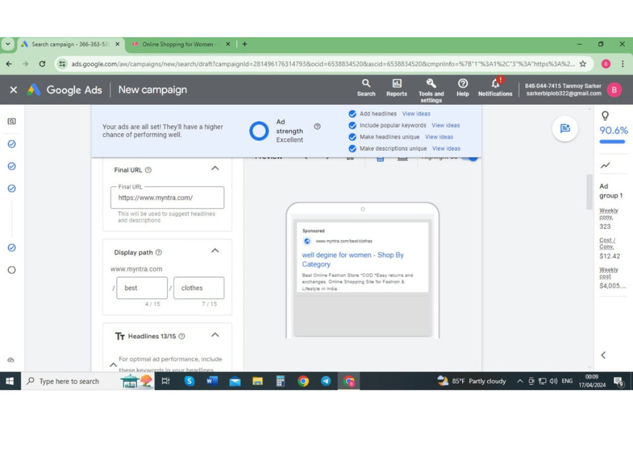Open Chrome tab search dropdown

[x=8, y=44]
